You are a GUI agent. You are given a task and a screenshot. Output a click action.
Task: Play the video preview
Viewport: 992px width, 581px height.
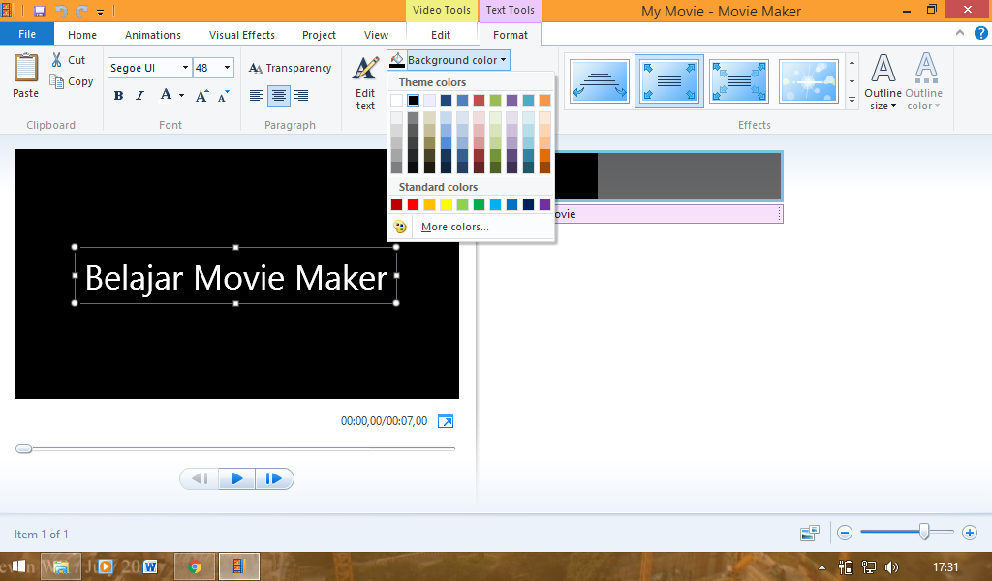point(237,478)
